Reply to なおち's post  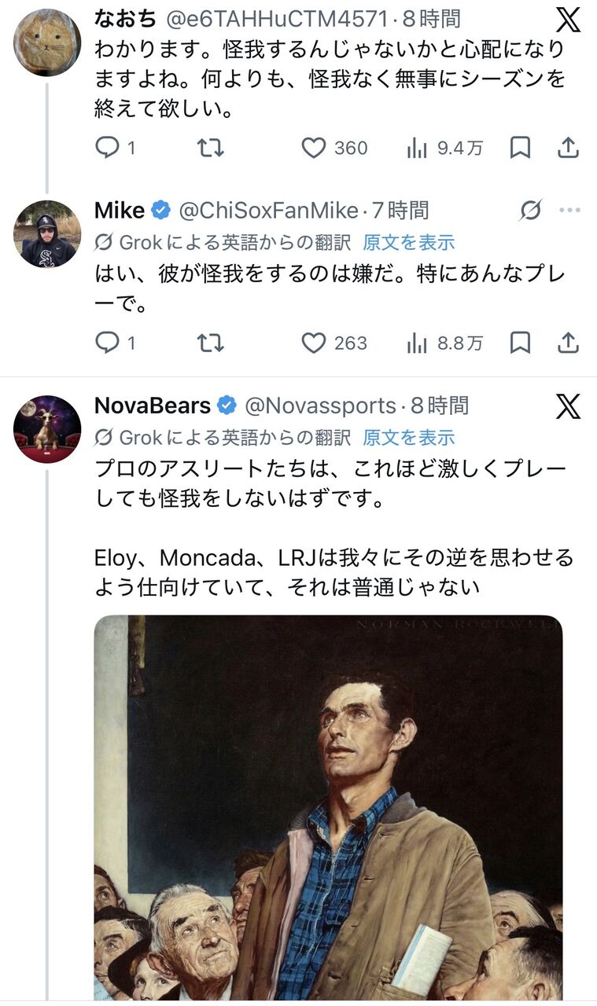(x=107, y=148)
